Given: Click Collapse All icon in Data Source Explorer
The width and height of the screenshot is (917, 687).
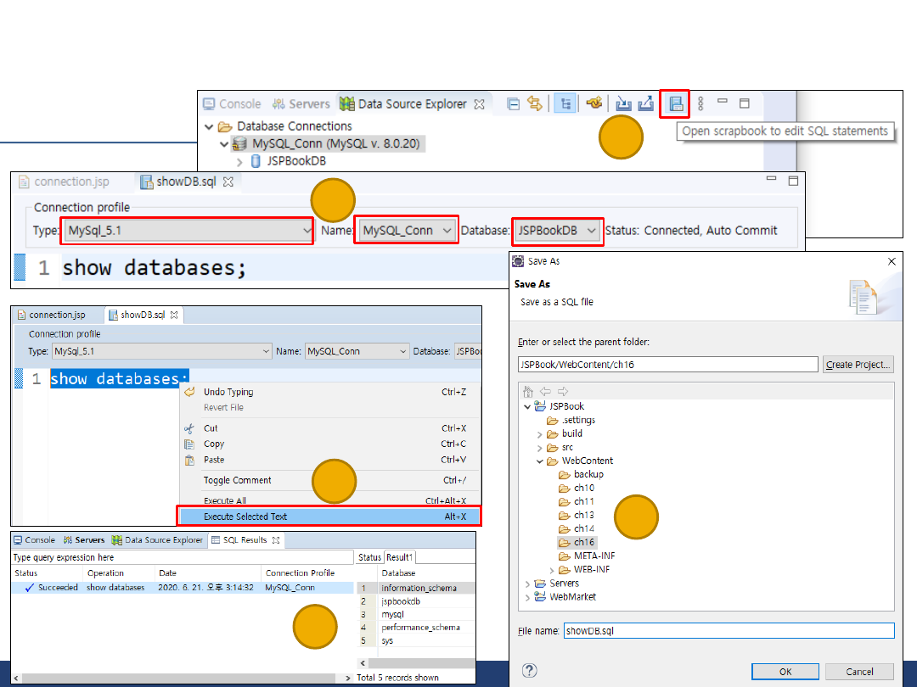Looking at the screenshot, I should [x=513, y=103].
